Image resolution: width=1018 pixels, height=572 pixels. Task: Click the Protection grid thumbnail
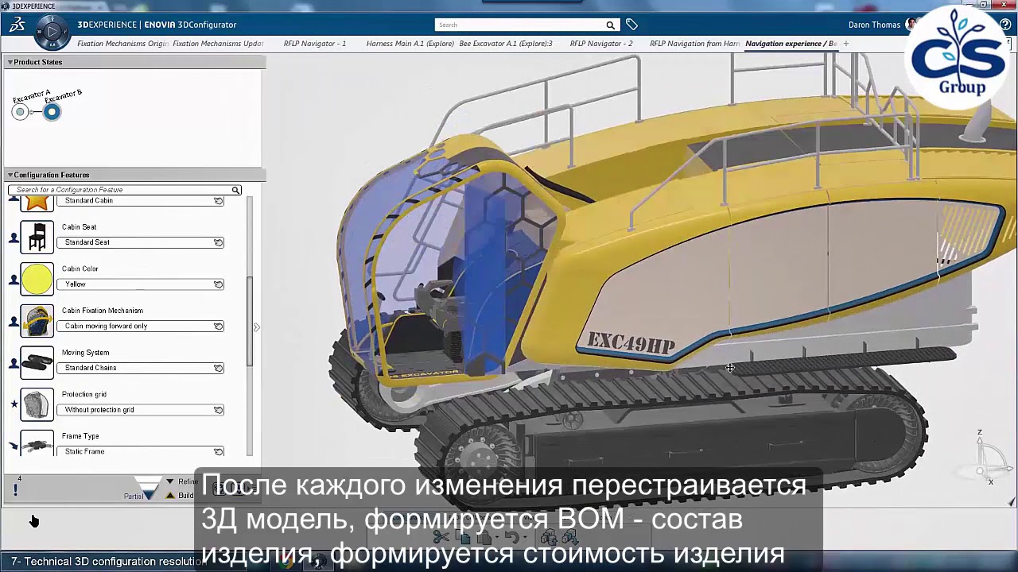click(x=37, y=405)
